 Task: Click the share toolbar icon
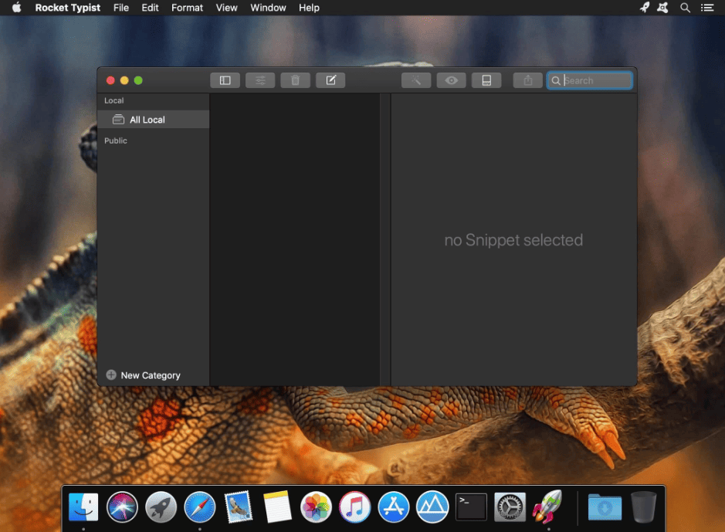(527, 80)
